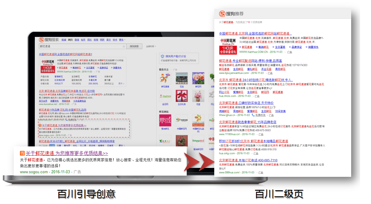371x204 pixels.
Task: Switch to the 新闻 tab in the top navigation
Action: [x=64, y=40]
